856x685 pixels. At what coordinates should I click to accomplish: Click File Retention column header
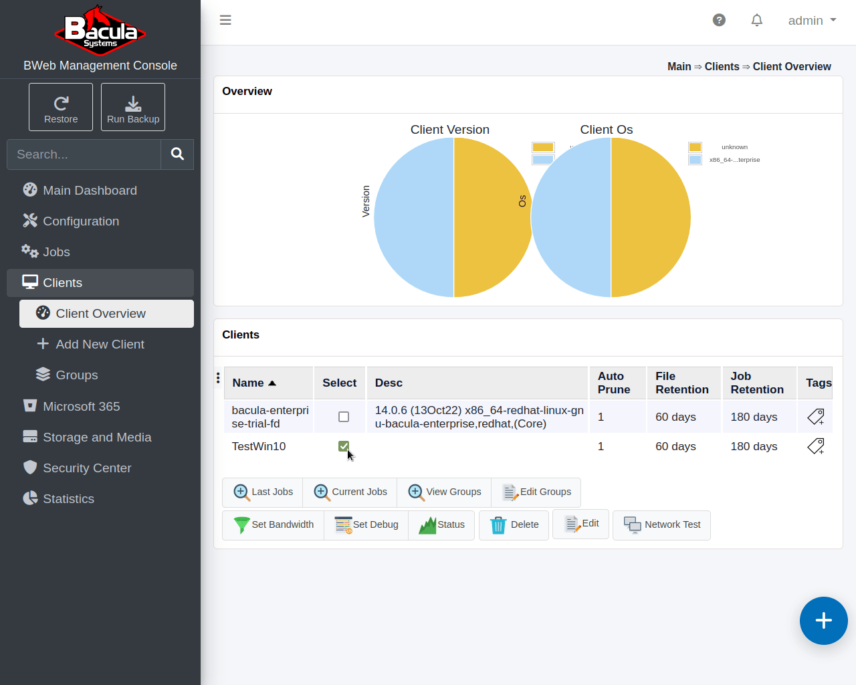(684, 383)
